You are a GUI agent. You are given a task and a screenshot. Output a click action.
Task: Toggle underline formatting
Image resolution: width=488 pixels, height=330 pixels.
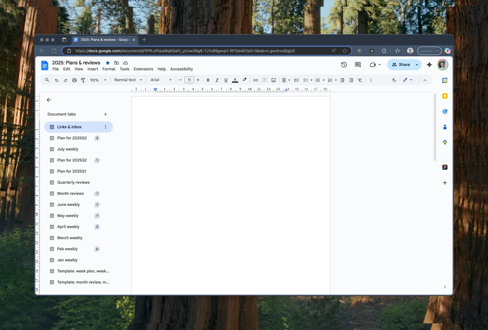[x=226, y=80]
